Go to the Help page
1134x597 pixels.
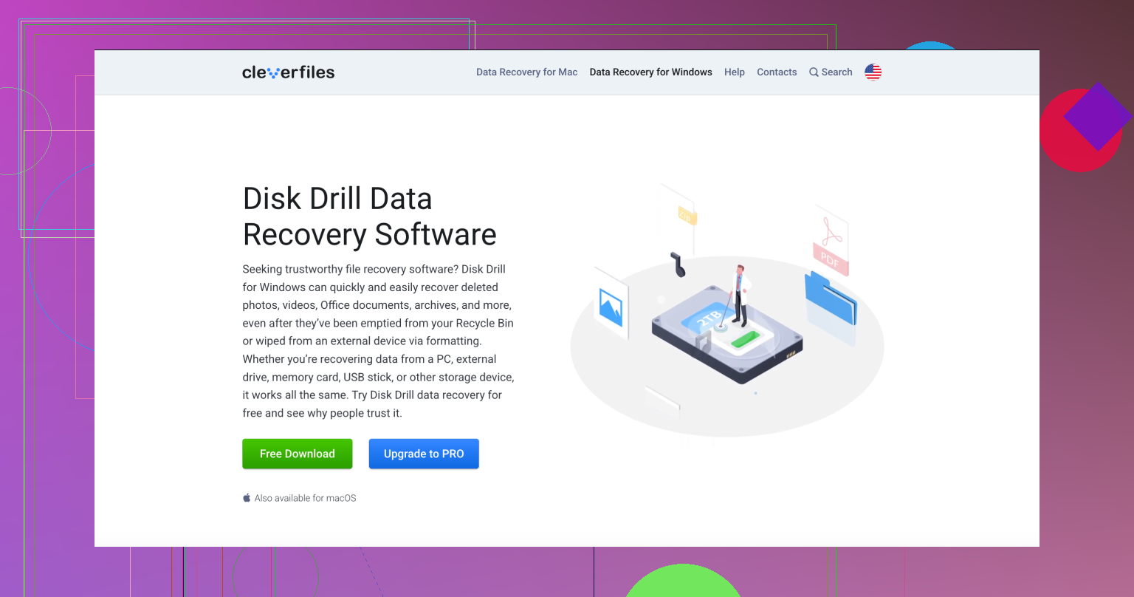[735, 72]
